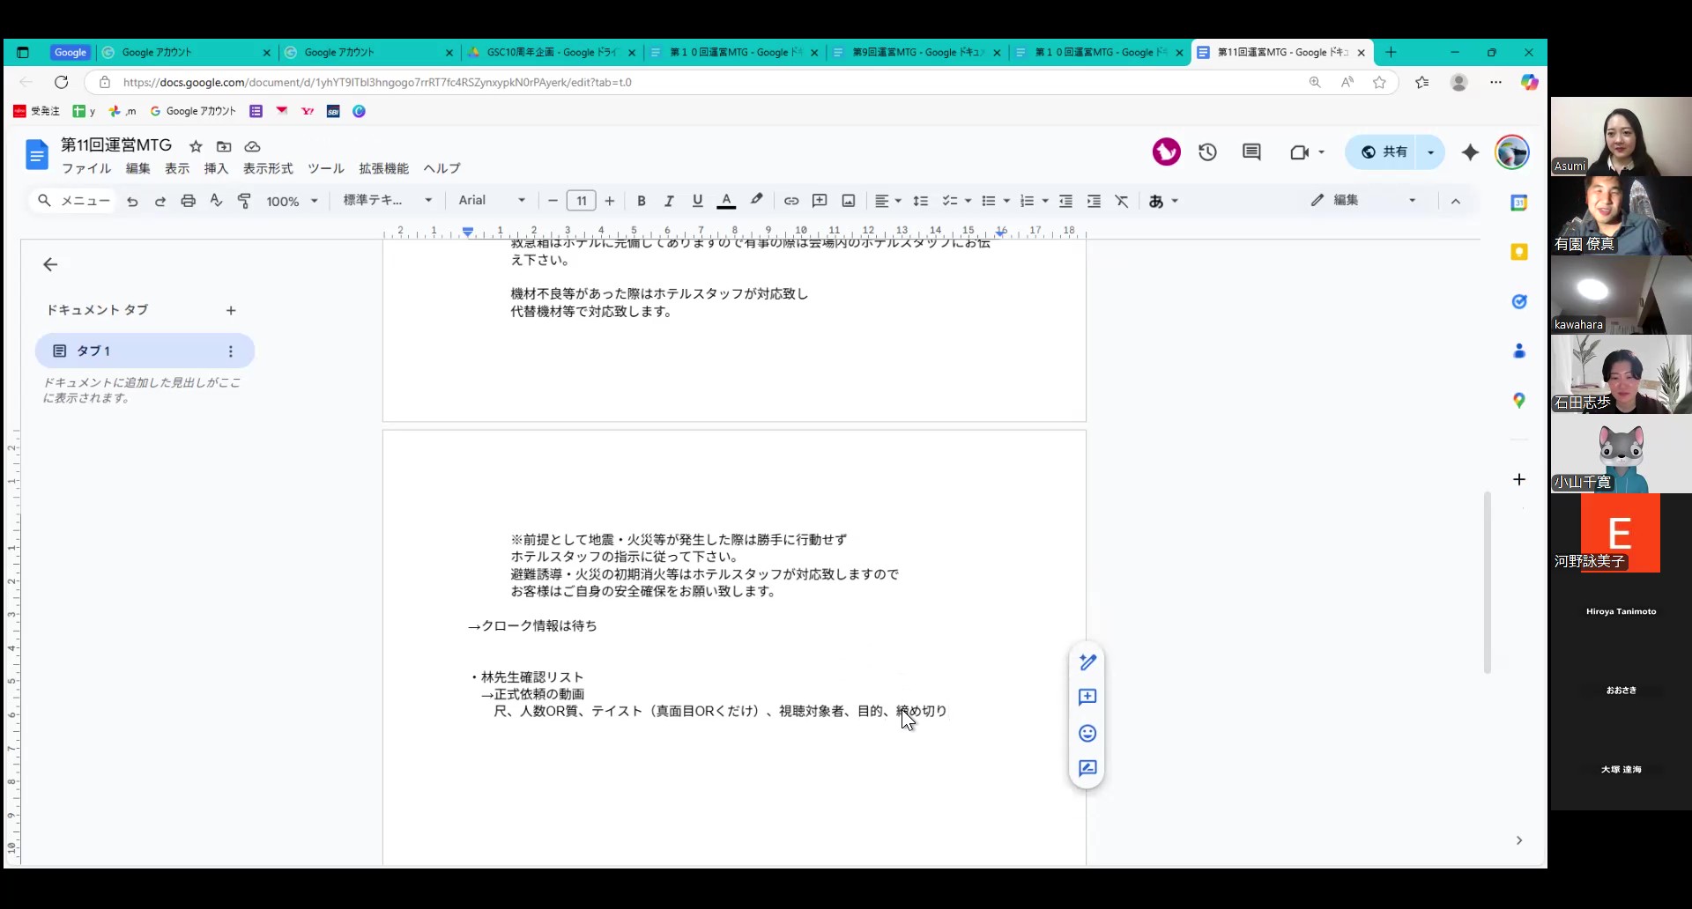Viewport: 1692px width, 909px height.
Task: Open the 編集 mode dropdown
Action: point(1363,201)
